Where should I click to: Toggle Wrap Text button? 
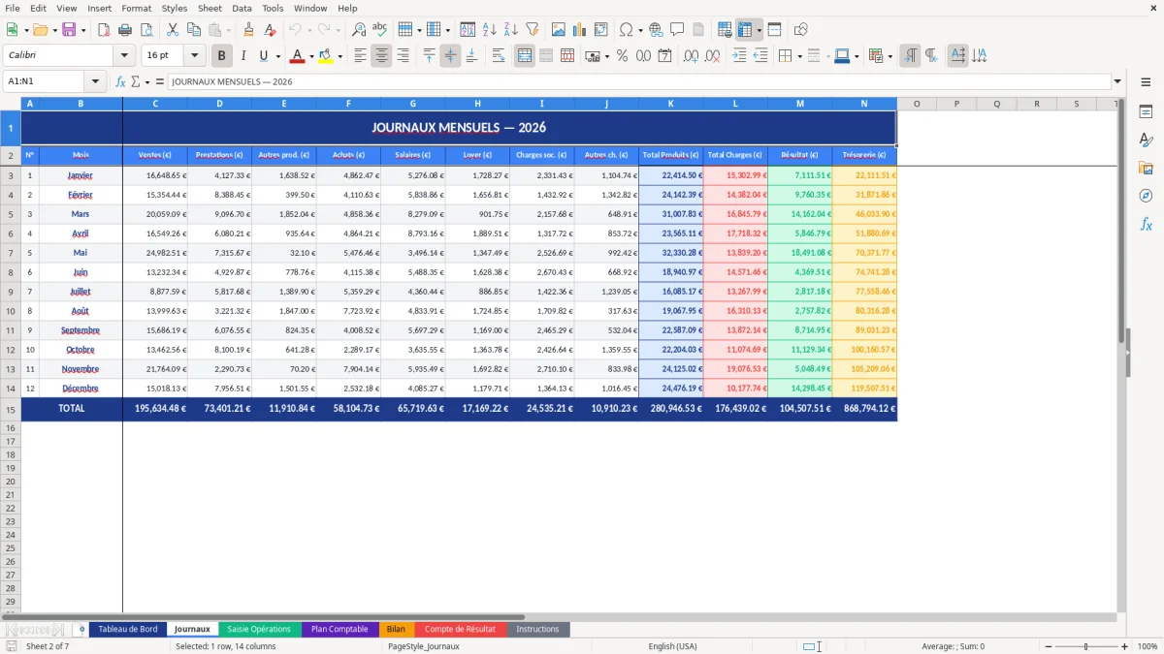[499, 56]
